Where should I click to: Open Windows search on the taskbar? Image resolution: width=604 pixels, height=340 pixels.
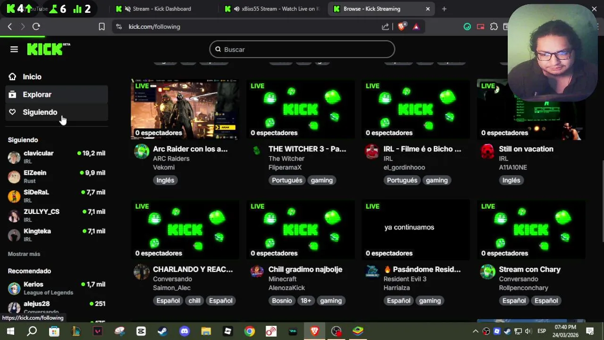pyautogui.click(x=32, y=331)
